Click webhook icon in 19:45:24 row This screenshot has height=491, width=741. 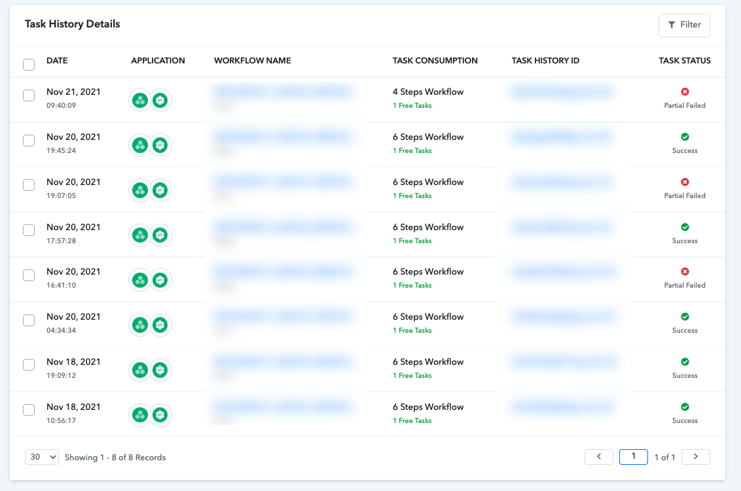tap(140, 145)
